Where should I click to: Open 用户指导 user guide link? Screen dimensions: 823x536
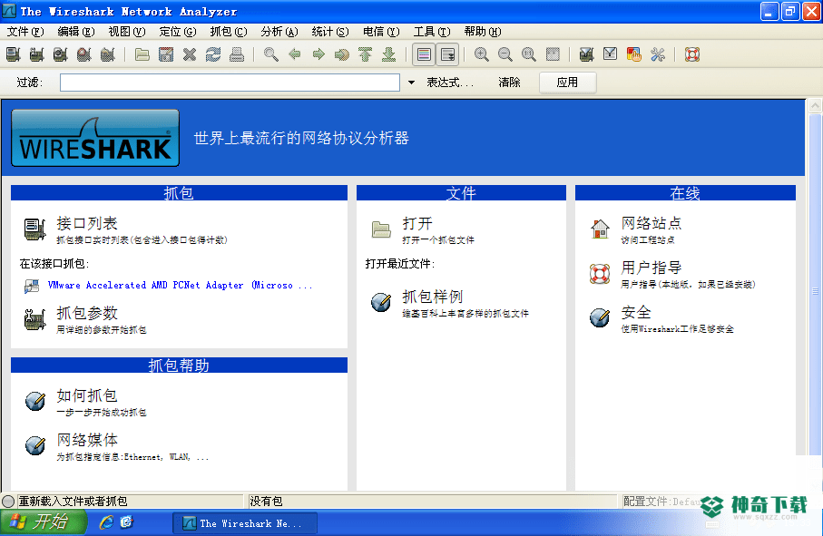click(x=652, y=268)
